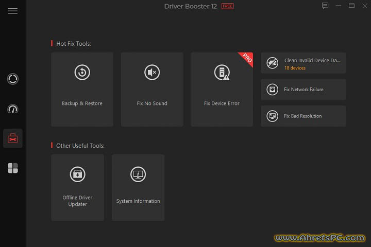
Task: Open the hamburger menu
Action: [x=13, y=11]
